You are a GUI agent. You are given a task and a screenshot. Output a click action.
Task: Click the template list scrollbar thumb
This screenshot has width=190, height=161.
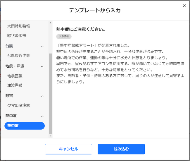pos(51,94)
